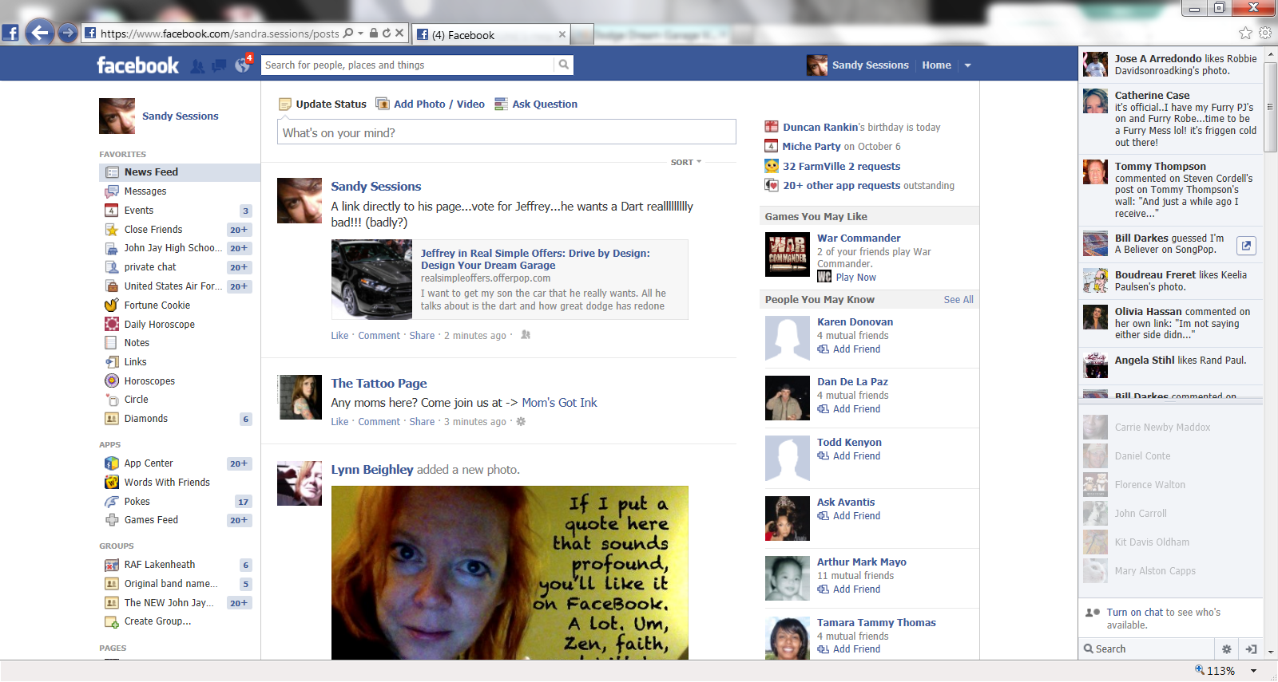Switch to the (4) Facebook browser tab
The width and height of the screenshot is (1278, 682).
(x=491, y=35)
